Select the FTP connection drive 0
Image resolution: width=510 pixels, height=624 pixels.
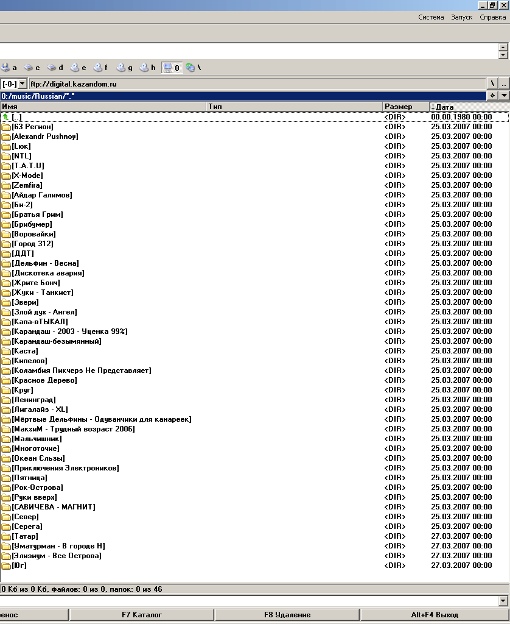point(172,68)
